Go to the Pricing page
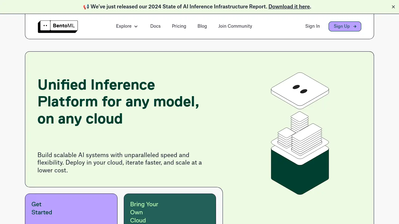Viewport: 399px width, 224px height. click(179, 26)
